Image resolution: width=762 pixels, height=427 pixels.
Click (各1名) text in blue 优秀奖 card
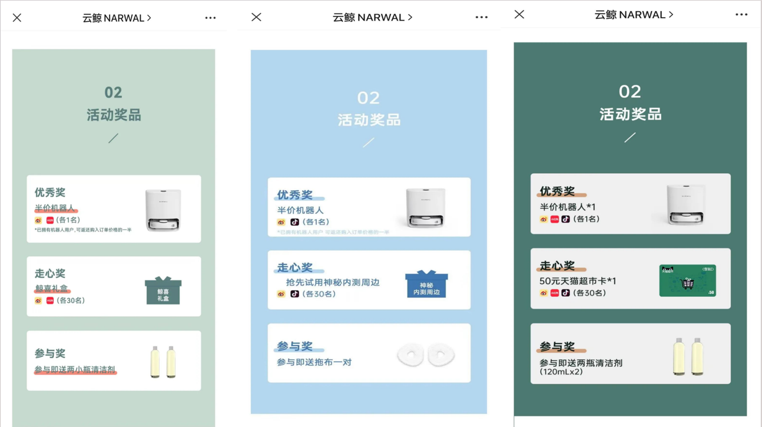[316, 223]
